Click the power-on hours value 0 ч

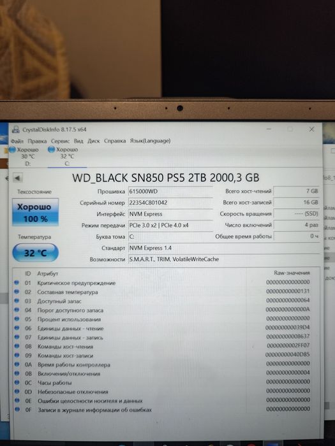click(296, 236)
